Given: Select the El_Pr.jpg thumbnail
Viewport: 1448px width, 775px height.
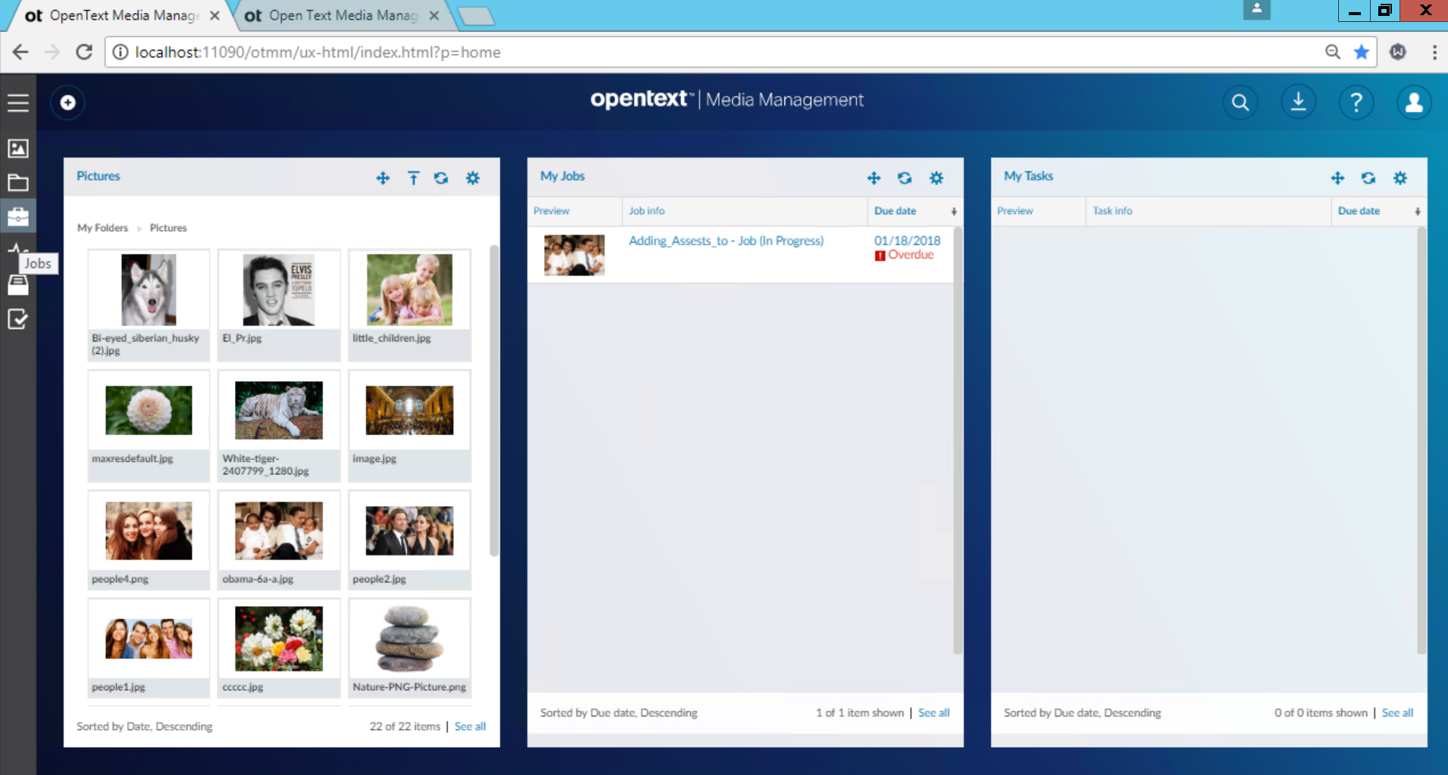Looking at the screenshot, I should tap(278, 289).
